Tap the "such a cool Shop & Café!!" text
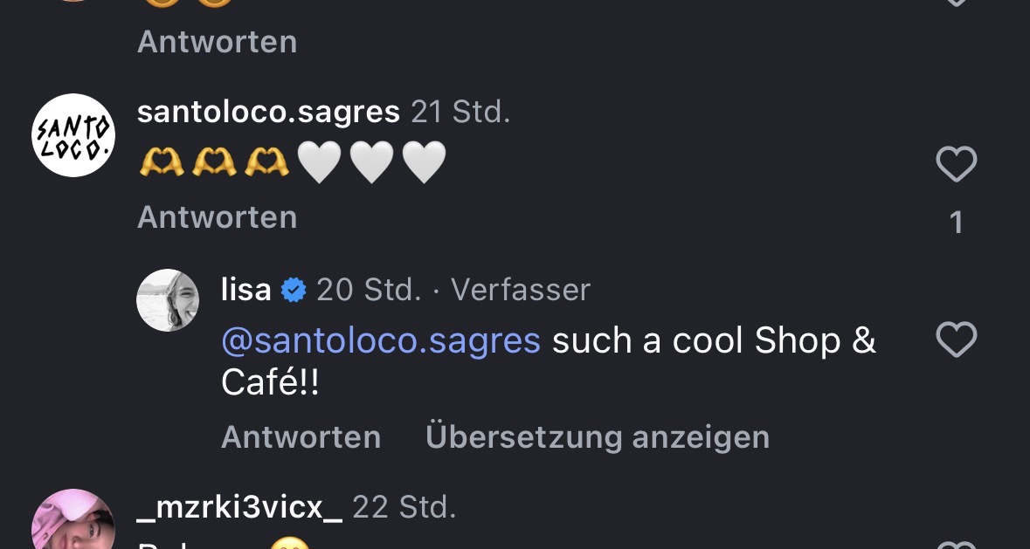Screen dimensions: 1030x549 (x=712, y=340)
